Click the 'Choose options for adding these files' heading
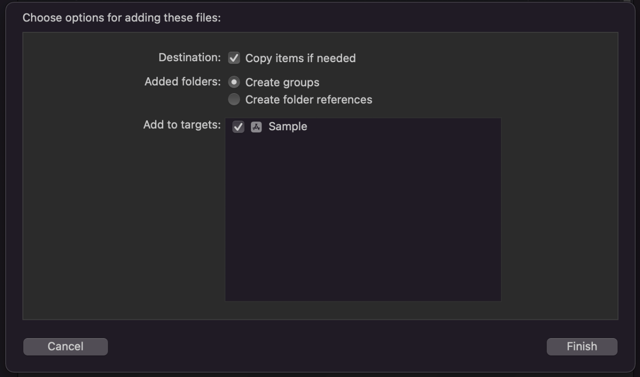The height and width of the screenshot is (377, 640). click(x=122, y=18)
